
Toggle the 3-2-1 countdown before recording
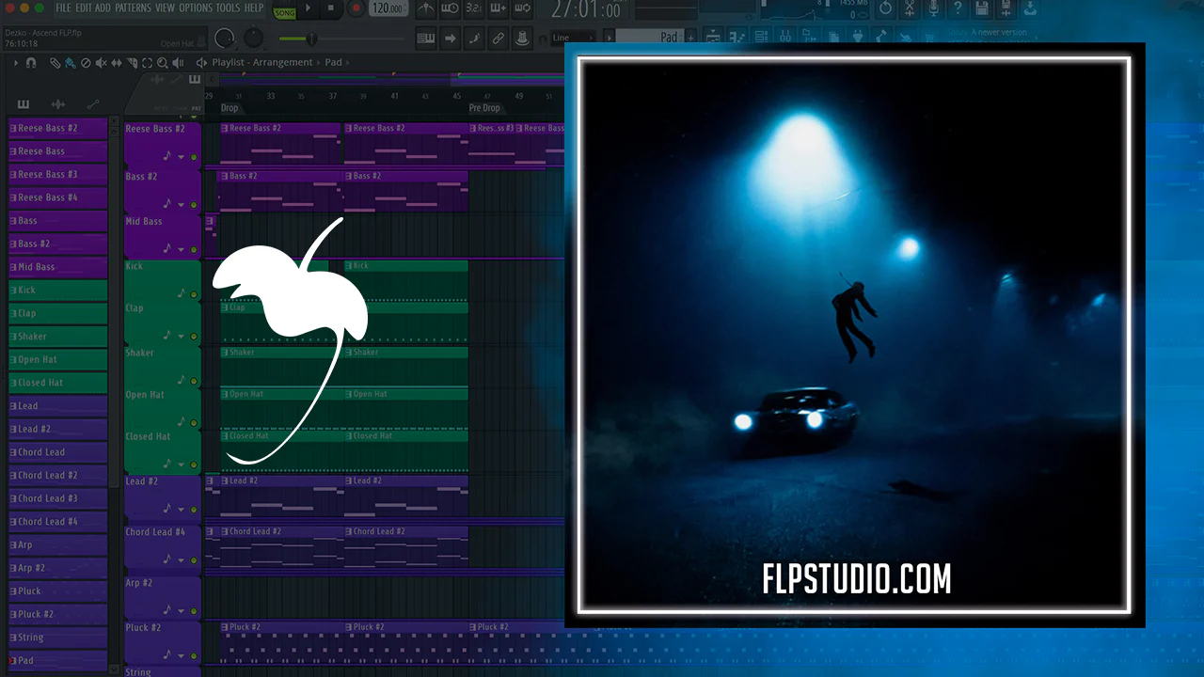475,9
